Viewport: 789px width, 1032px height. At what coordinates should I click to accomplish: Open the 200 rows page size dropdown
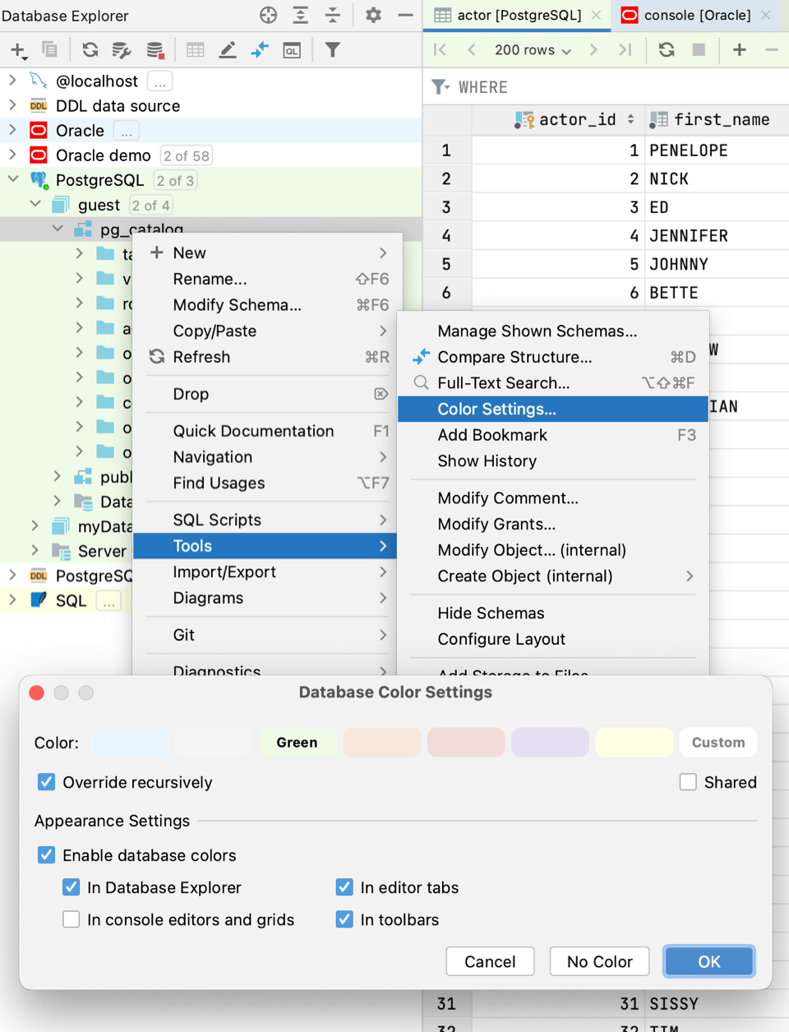(x=531, y=50)
